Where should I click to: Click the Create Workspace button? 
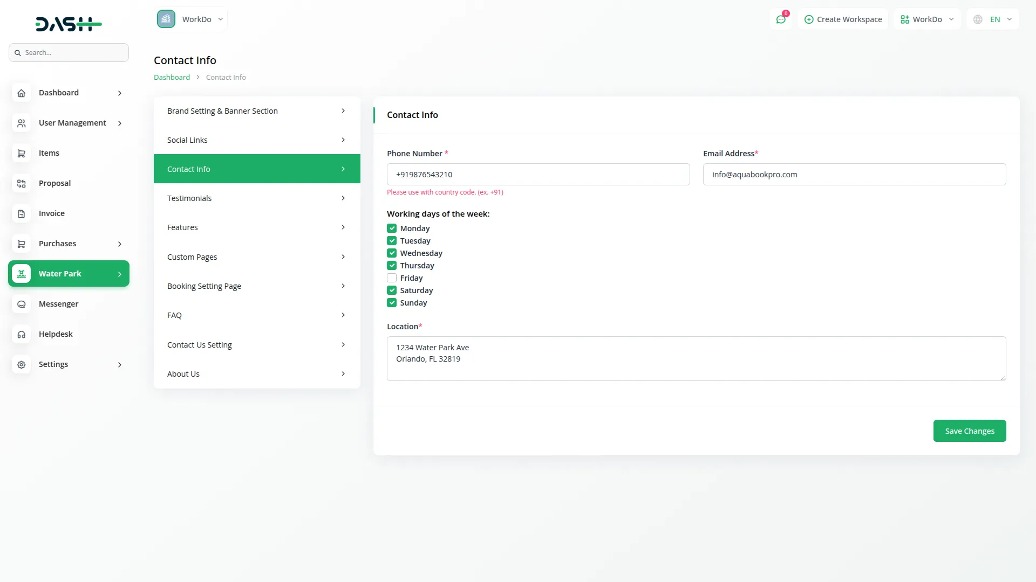coord(843,19)
